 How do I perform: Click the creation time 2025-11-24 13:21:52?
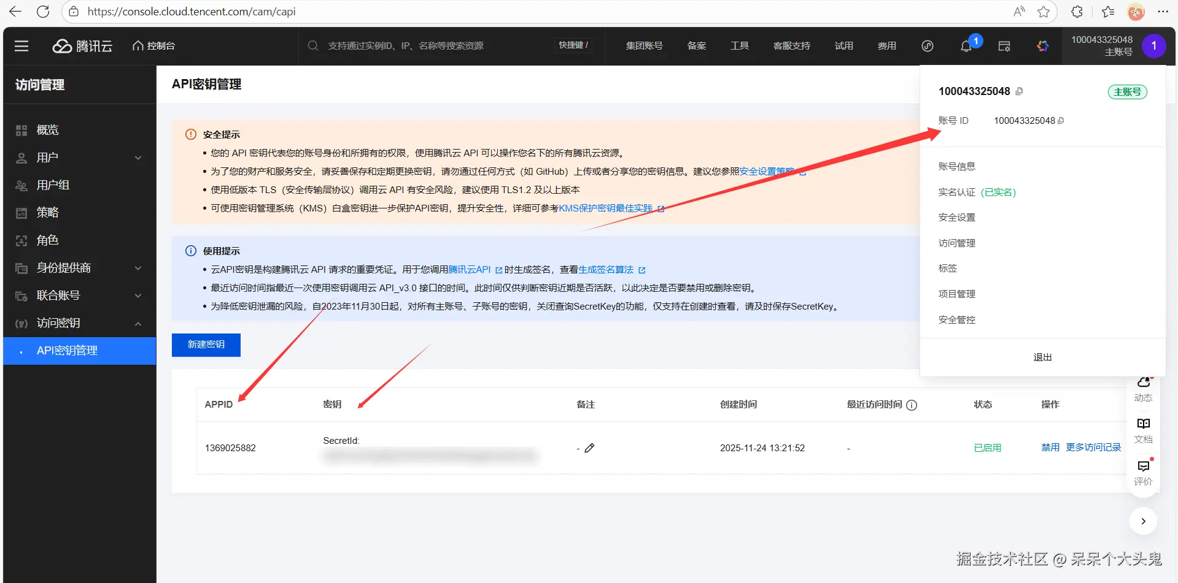pos(762,448)
